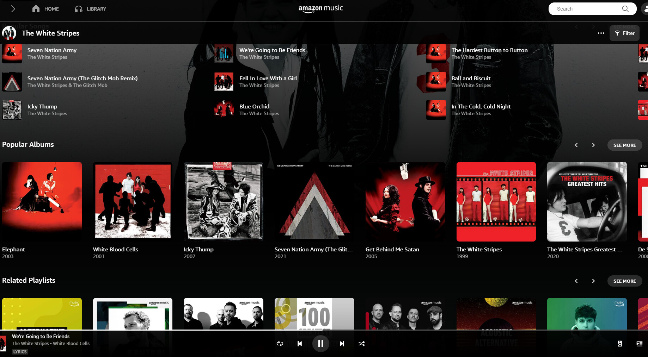Play the Blue Orchid song
The height and width of the screenshot is (357, 648).
click(x=254, y=107)
